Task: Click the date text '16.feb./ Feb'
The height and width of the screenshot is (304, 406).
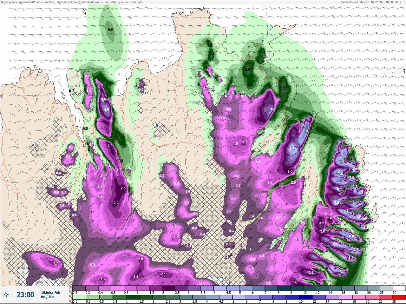Action: pos(50,292)
